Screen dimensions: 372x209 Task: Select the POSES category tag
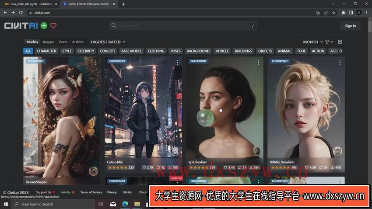point(175,51)
